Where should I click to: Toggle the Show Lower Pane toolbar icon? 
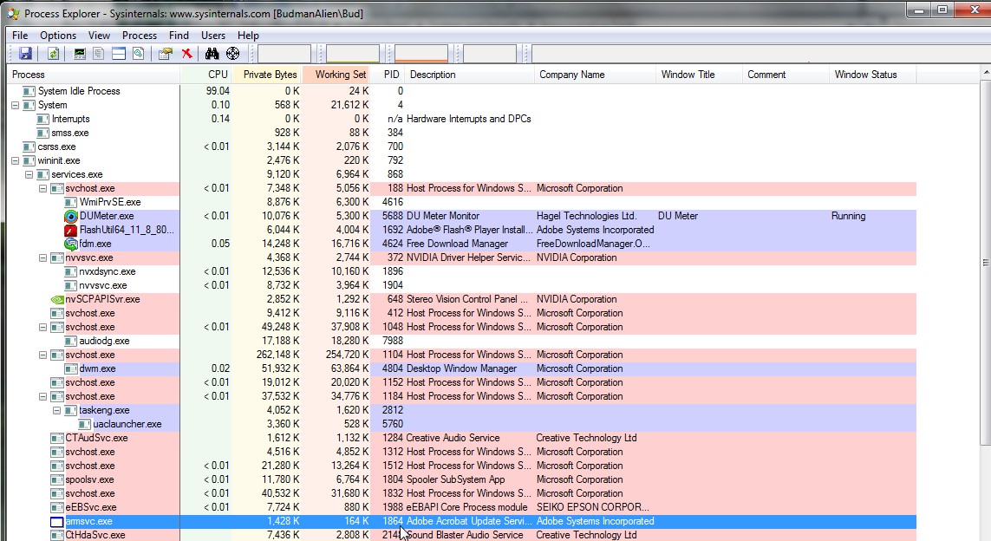point(118,54)
